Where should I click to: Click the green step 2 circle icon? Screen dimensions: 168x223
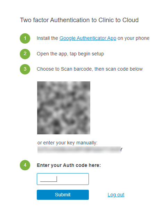(25, 54)
